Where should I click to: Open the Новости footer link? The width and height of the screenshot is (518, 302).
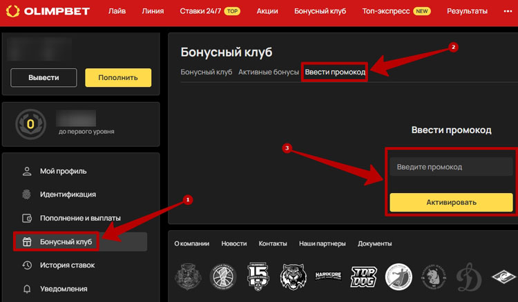[x=234, y=243]
